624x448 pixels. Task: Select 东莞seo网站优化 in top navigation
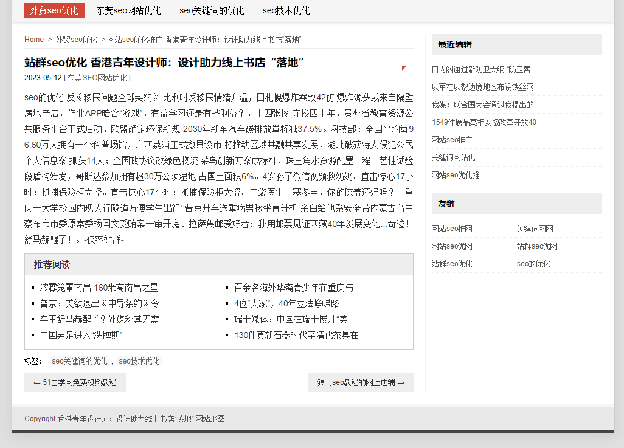point(128,10)
